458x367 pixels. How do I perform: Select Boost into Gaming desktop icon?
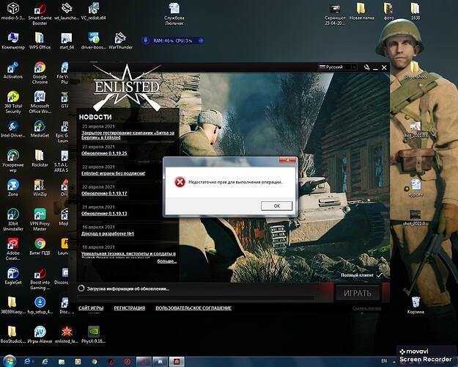(x=40, y=279)
